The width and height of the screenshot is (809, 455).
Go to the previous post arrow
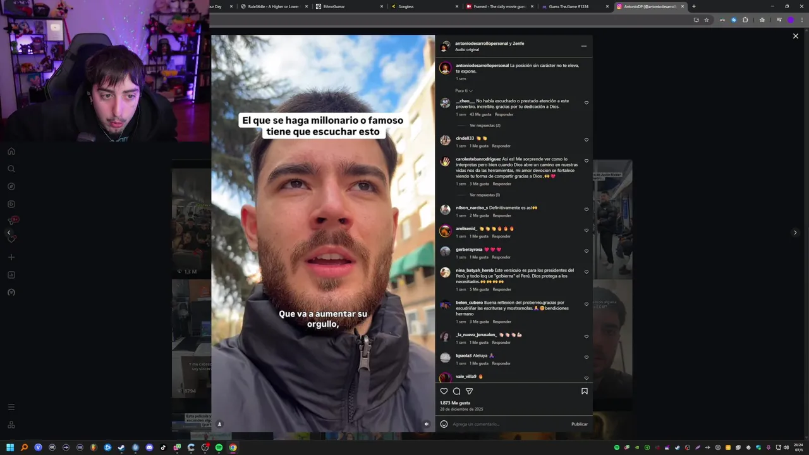[x=8, y=233]
